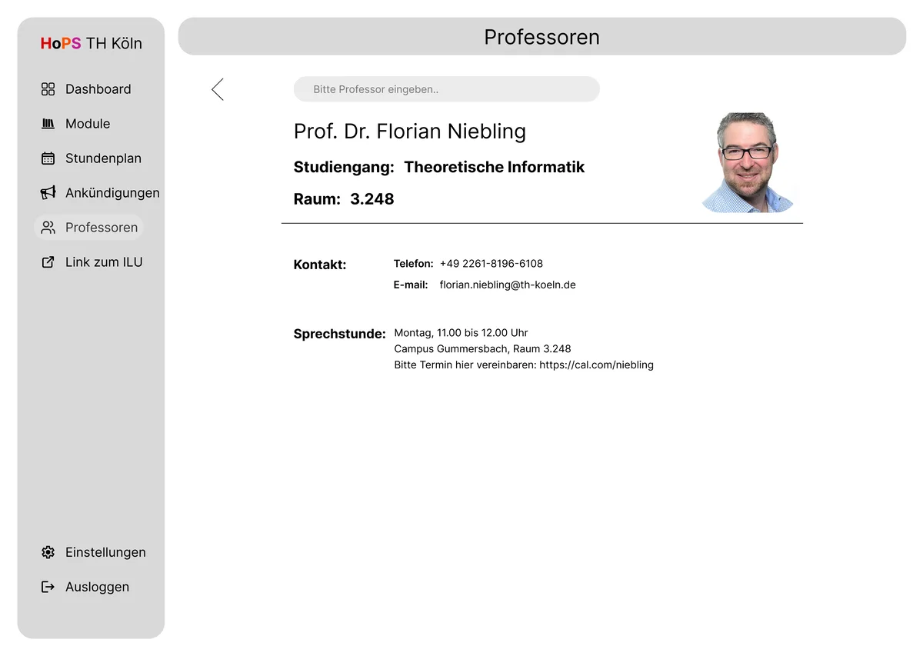This screenshot has height=656, width=923.
Task: Click the Ausloggen logout icon
Action: [x=48, y=587]
